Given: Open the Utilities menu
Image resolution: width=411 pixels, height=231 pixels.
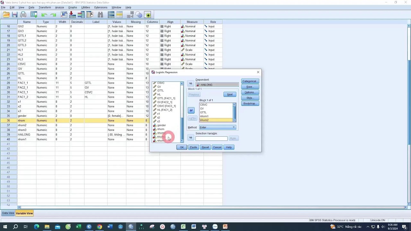Looking at the screenshot, I should pos(85,7).
